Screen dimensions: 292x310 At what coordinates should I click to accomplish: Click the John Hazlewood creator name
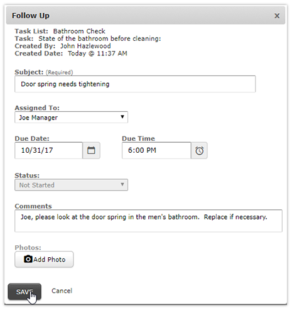click(85, 46)
